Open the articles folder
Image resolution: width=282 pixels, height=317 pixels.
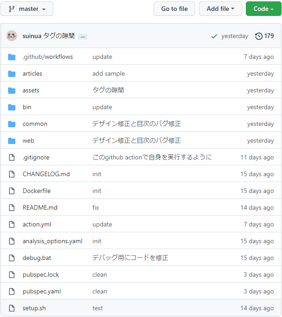32,73
